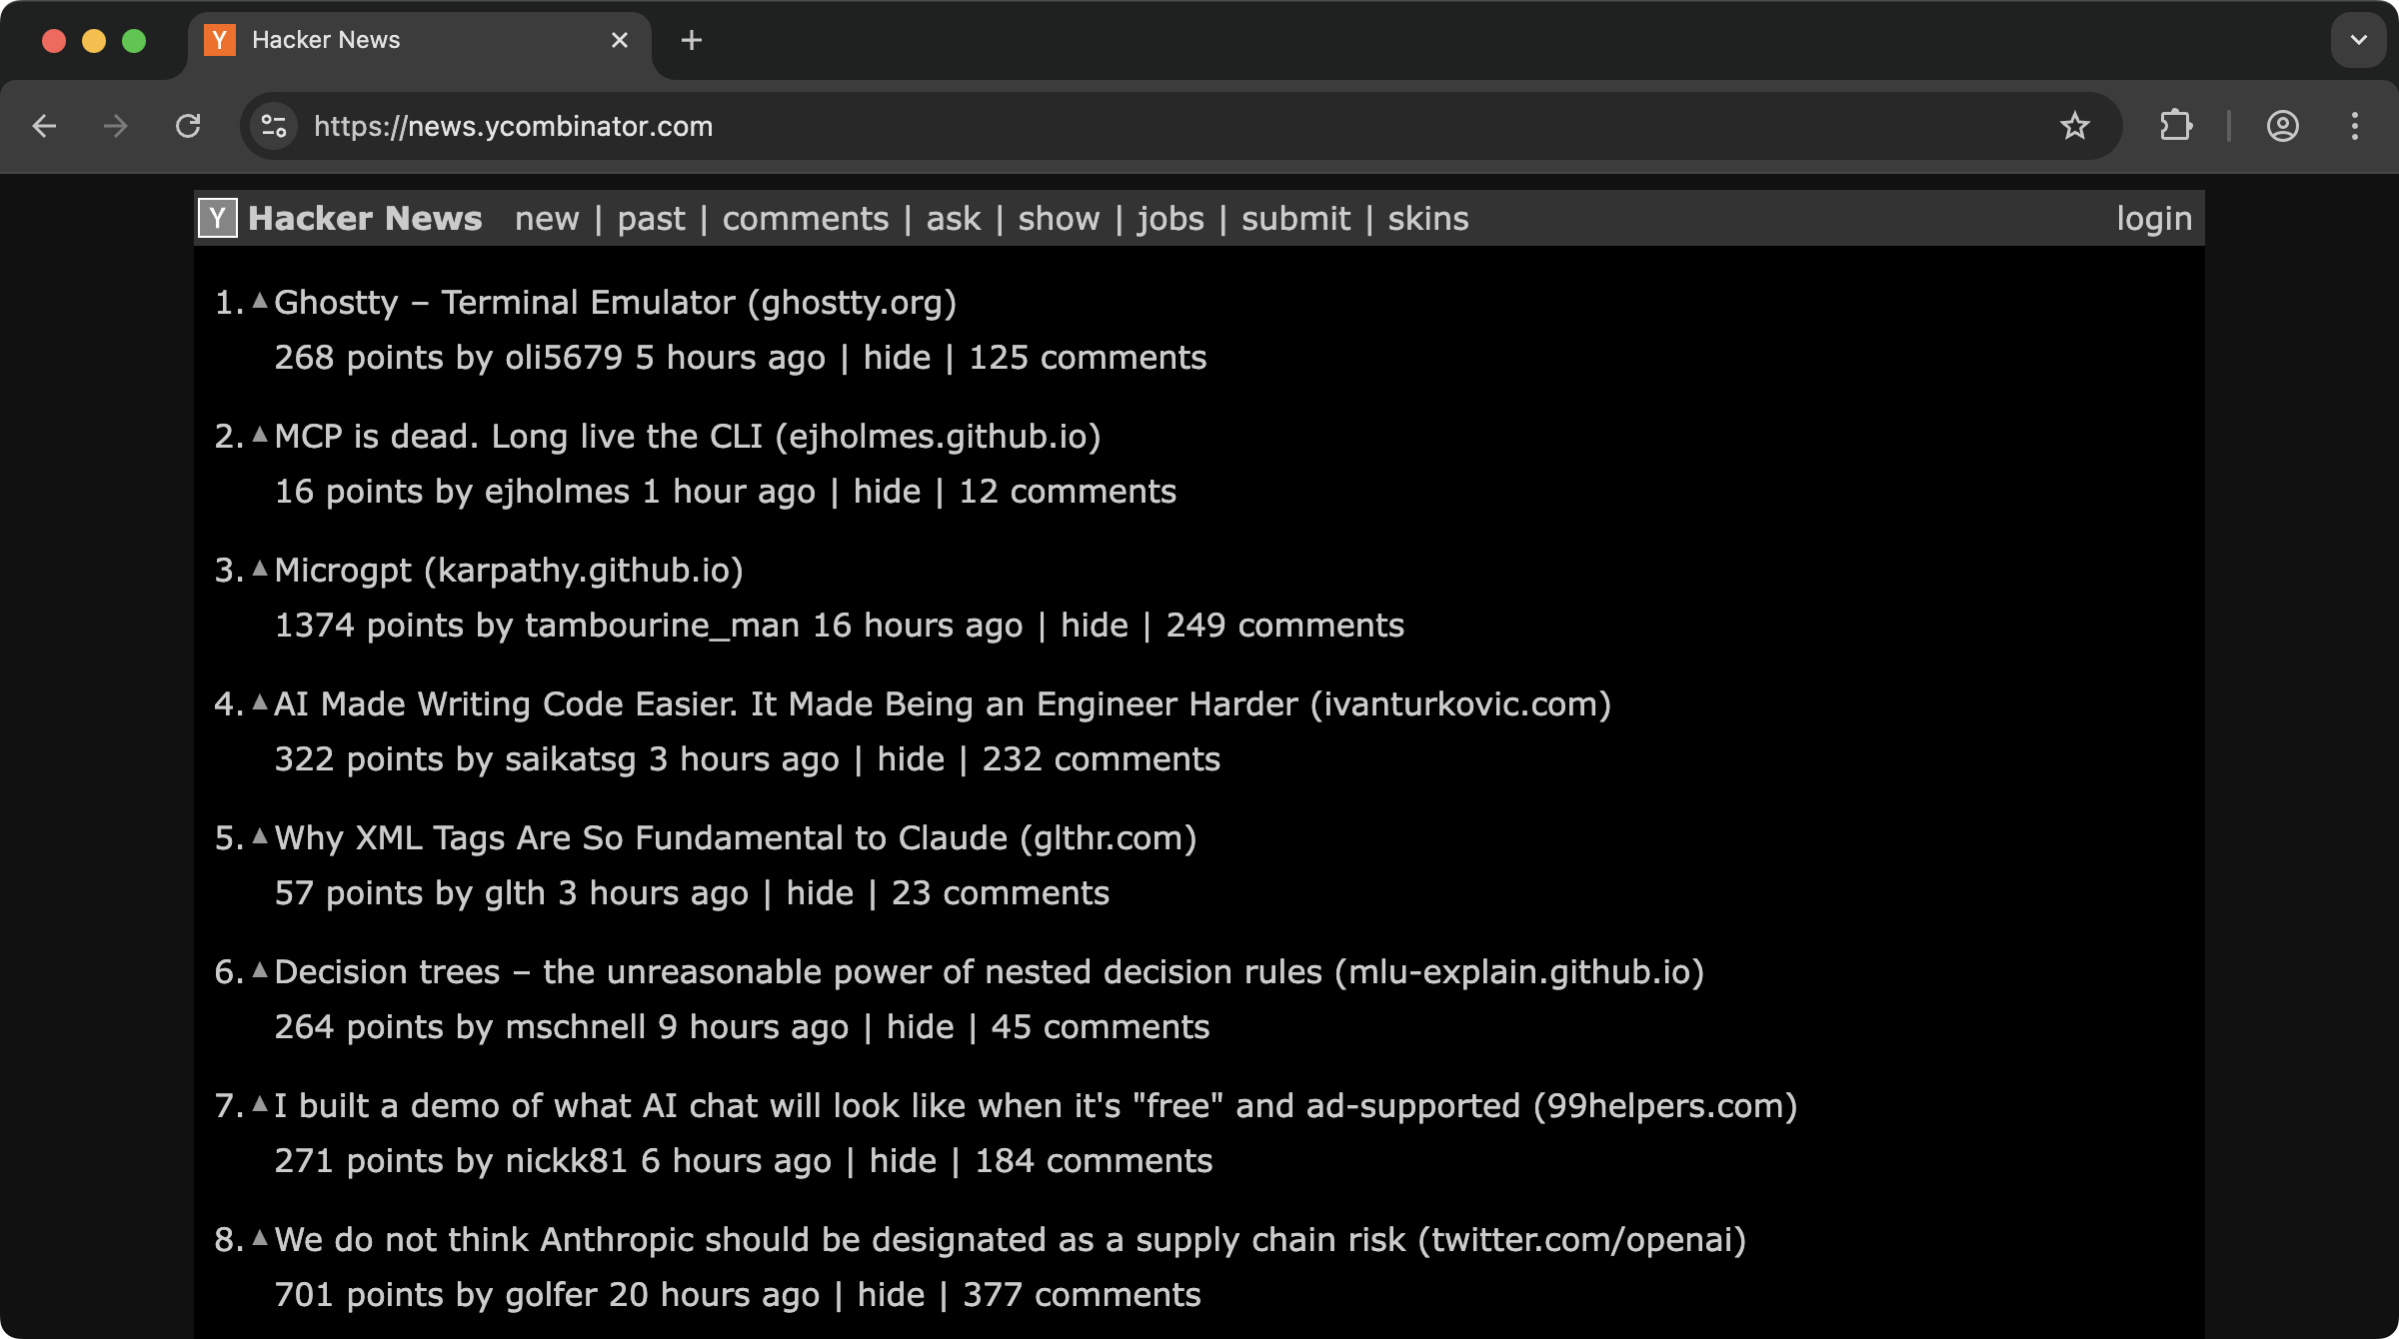Viewport: 2399px width, 1339px height.
Task: Upvote the Ghostty Terminal Emulator story
Action: (260, 300)
